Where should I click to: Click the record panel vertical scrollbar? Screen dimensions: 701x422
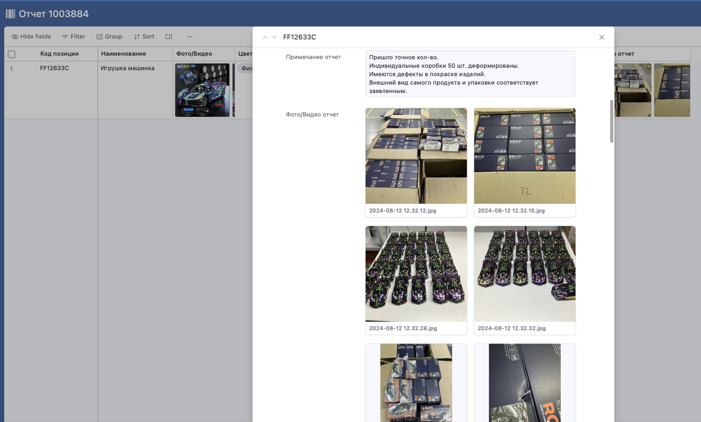[611, 121]
